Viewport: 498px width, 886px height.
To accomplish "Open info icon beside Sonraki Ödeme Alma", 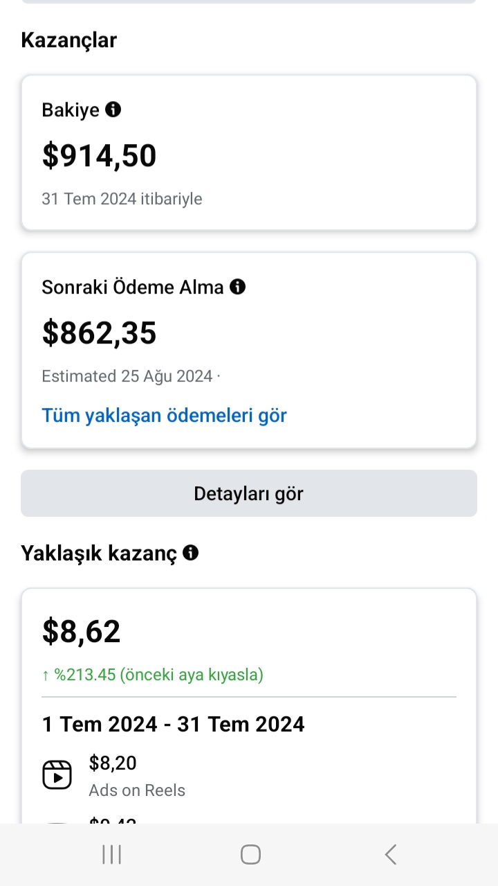I will [x=238, y=286].
